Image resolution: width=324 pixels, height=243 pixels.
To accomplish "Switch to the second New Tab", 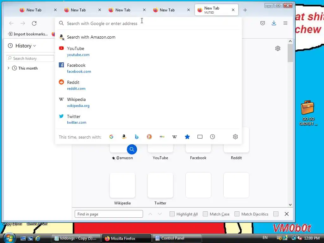I will [x=78, y=10].
